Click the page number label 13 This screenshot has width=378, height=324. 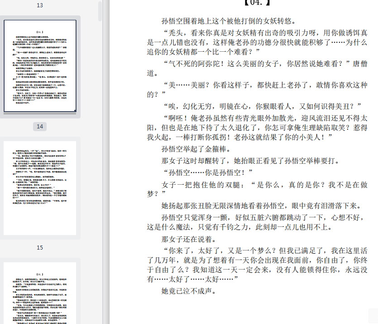coord(40,5)
